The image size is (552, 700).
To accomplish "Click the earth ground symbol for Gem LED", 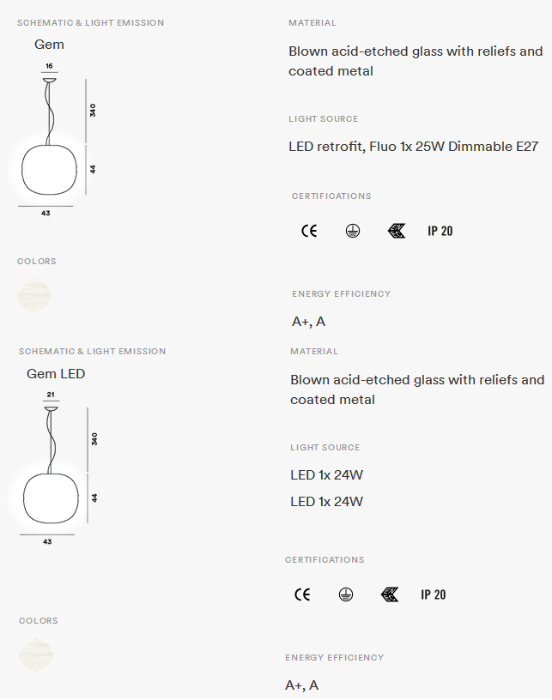I will pos(346,594).
